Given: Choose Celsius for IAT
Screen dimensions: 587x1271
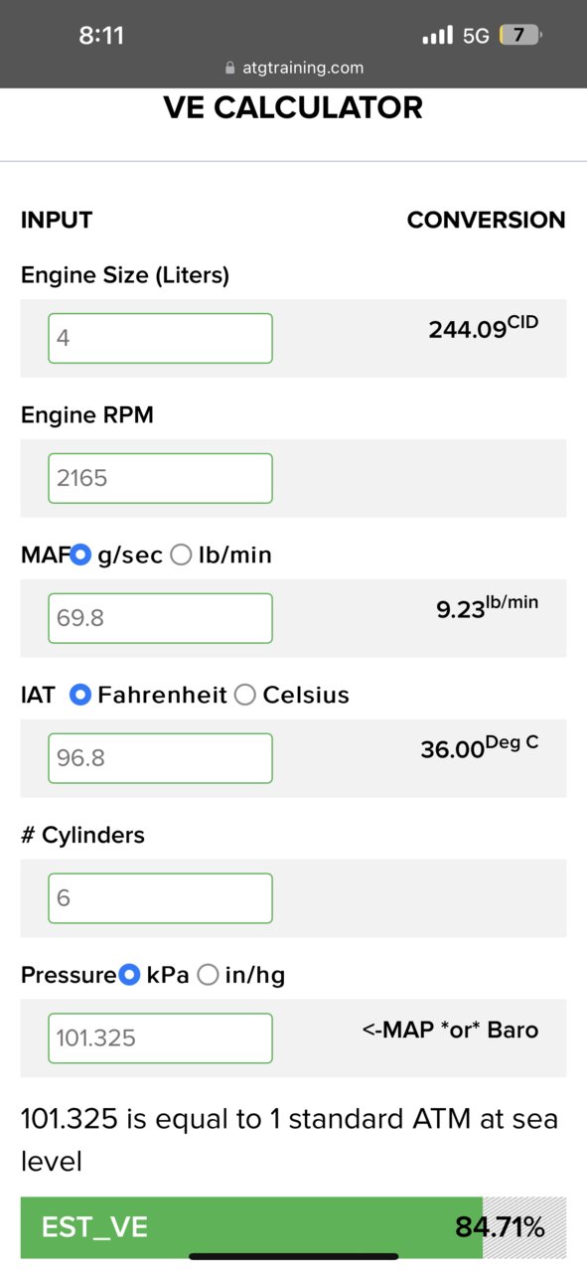Looking at the screenshot, I should pyautogui.click(x=245, y=696).
